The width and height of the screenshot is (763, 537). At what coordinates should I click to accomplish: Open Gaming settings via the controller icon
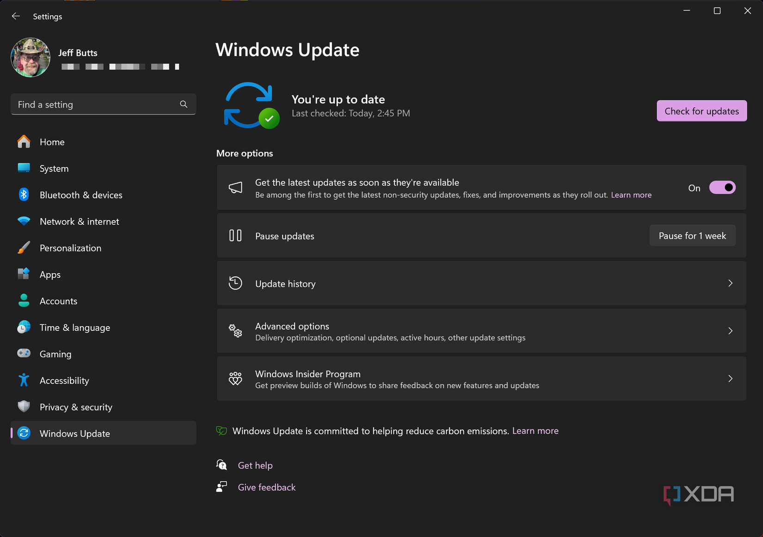tap(24, 354)
